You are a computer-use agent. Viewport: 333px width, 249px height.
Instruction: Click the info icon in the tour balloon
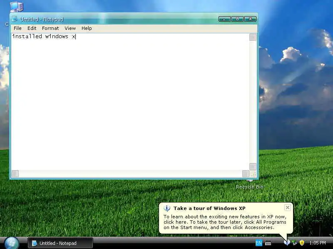167,208
